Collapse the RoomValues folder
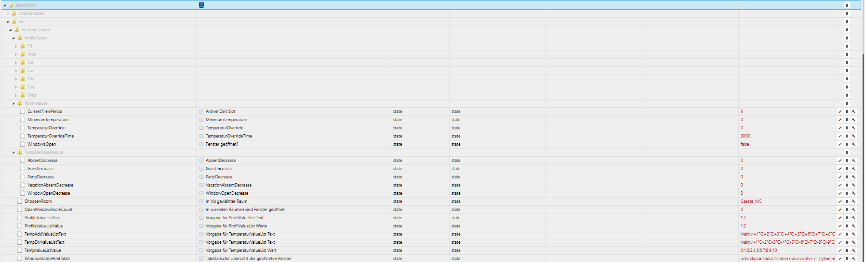Viewport: 865px width, 262px height. (x=13, y=103)
